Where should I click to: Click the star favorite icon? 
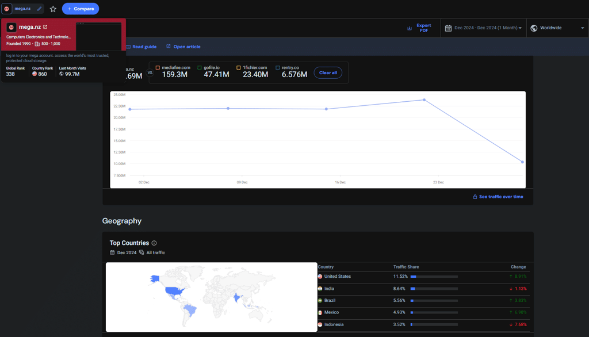pyautogui.click(x=53, y=9)
